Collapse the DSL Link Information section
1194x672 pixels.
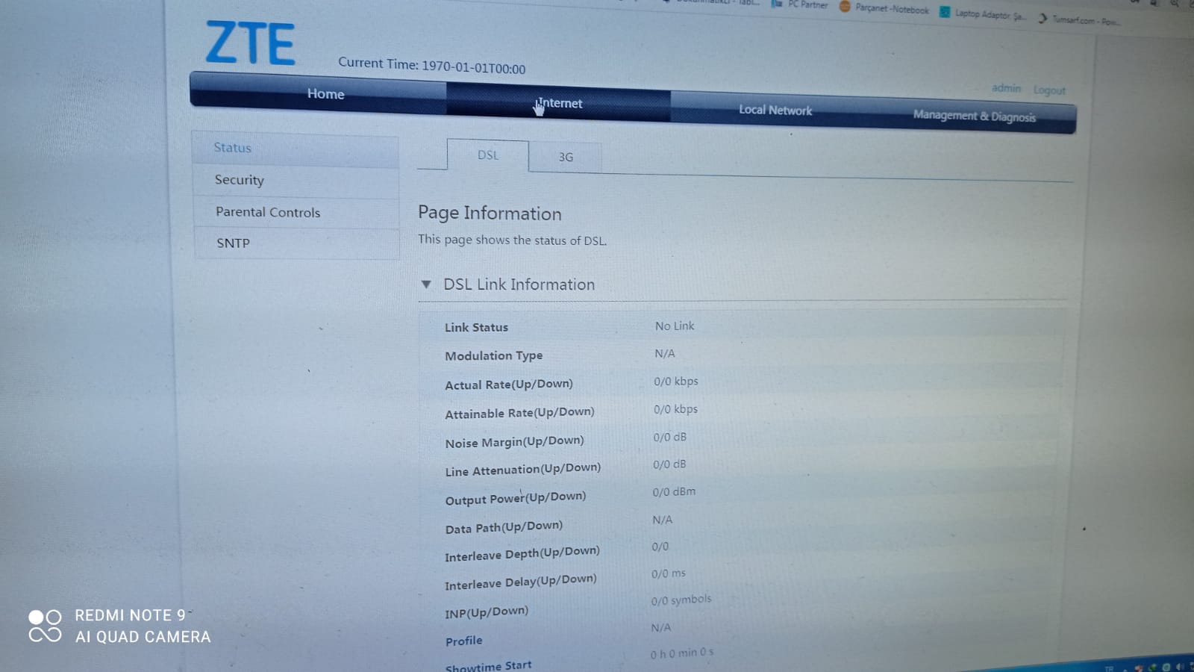point(426,284)
